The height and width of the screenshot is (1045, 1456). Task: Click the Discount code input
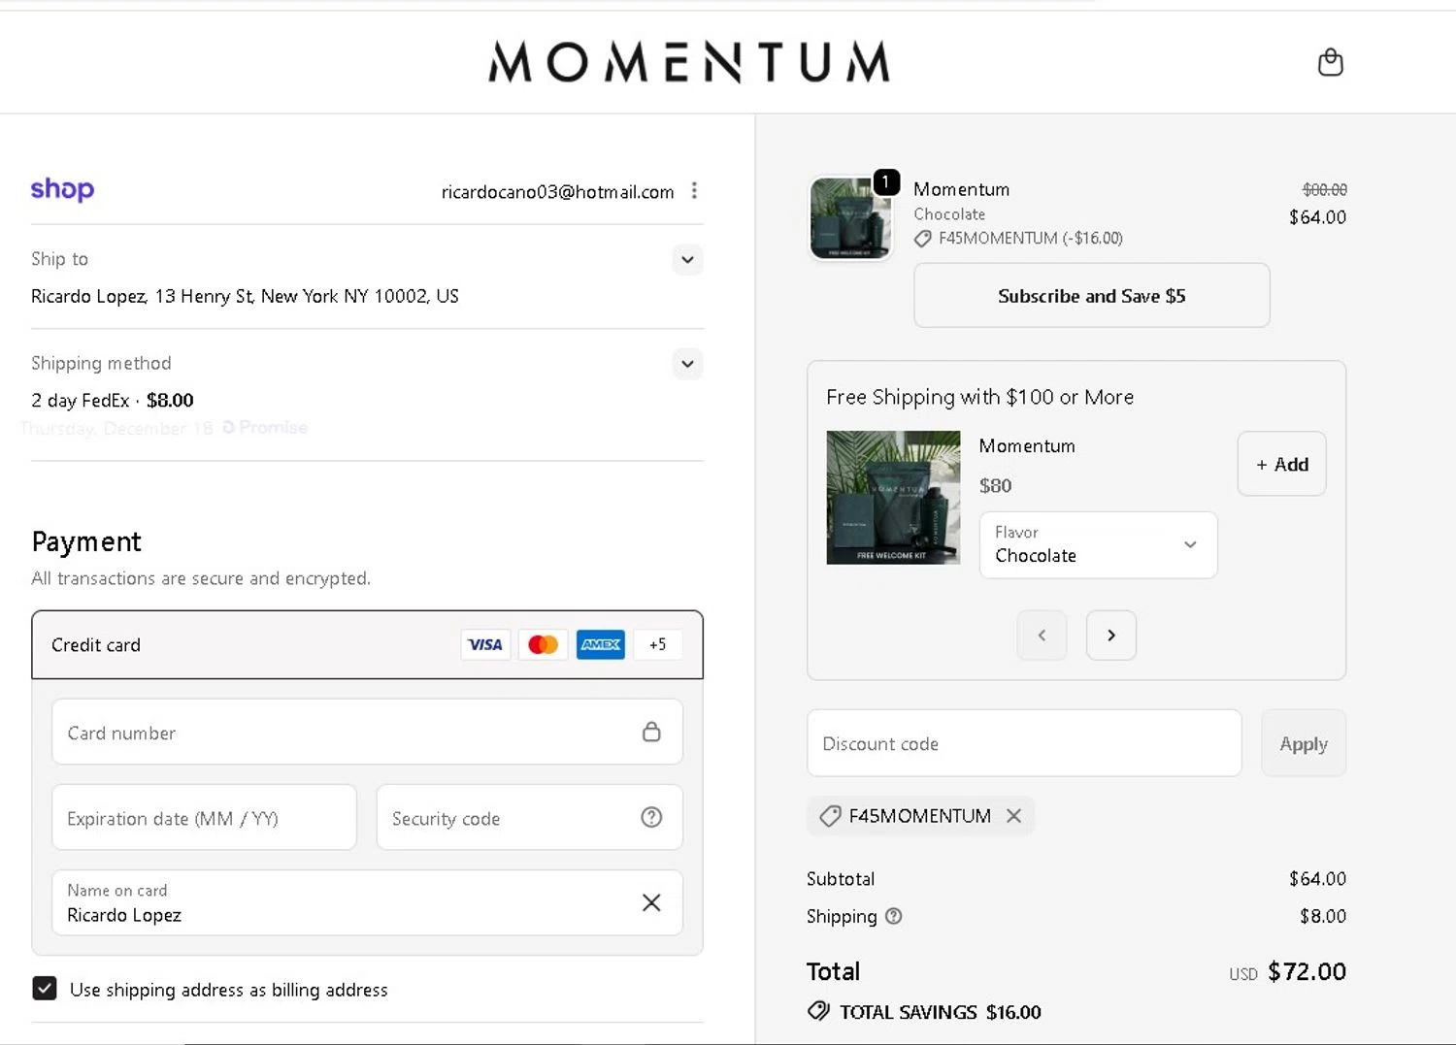click(x=1024, y=743)
